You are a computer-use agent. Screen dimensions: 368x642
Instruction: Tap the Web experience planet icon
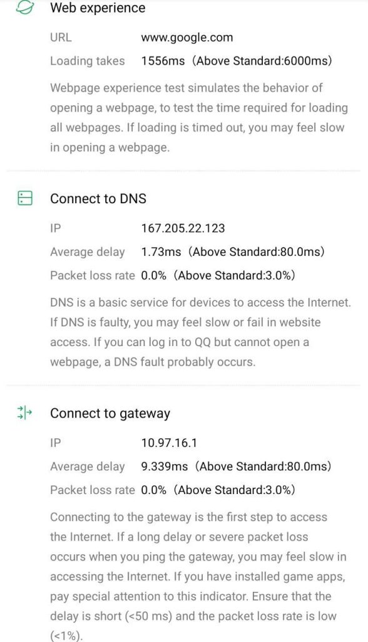24,8
